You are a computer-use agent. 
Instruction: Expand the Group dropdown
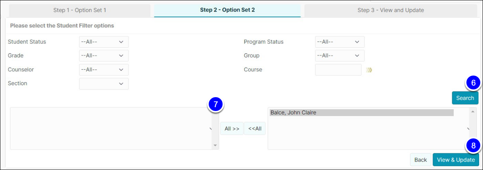click(x=340, y=56)
